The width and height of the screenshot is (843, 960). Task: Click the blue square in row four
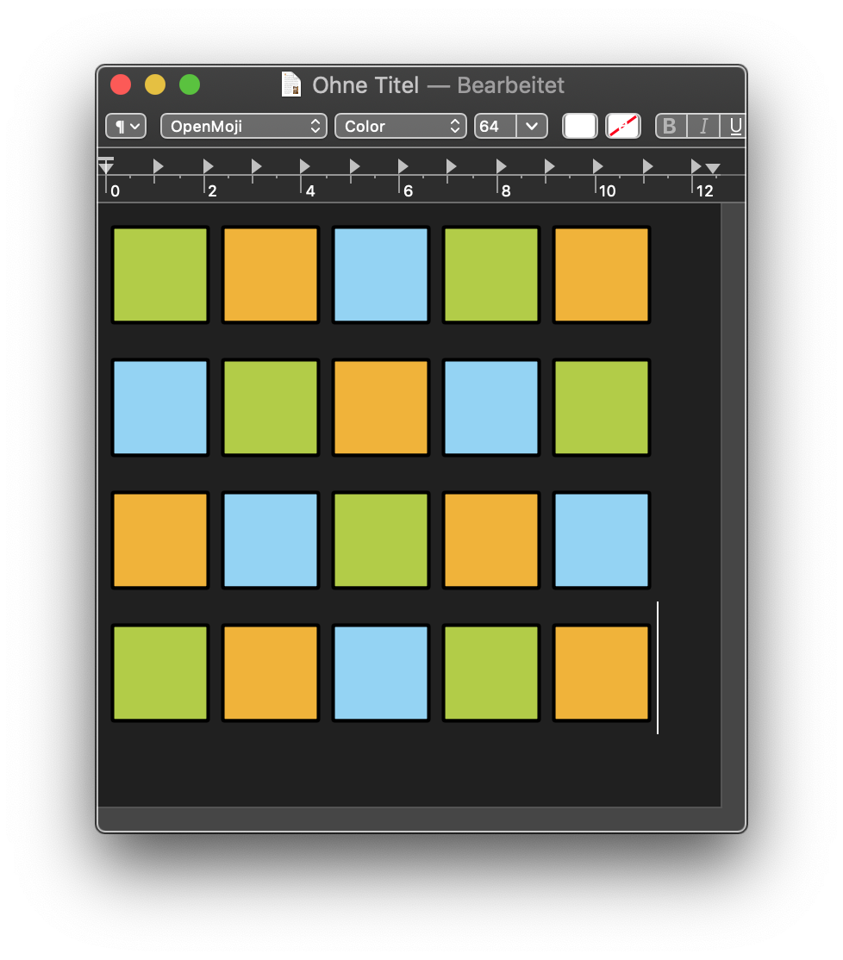[x=381, y=672]
